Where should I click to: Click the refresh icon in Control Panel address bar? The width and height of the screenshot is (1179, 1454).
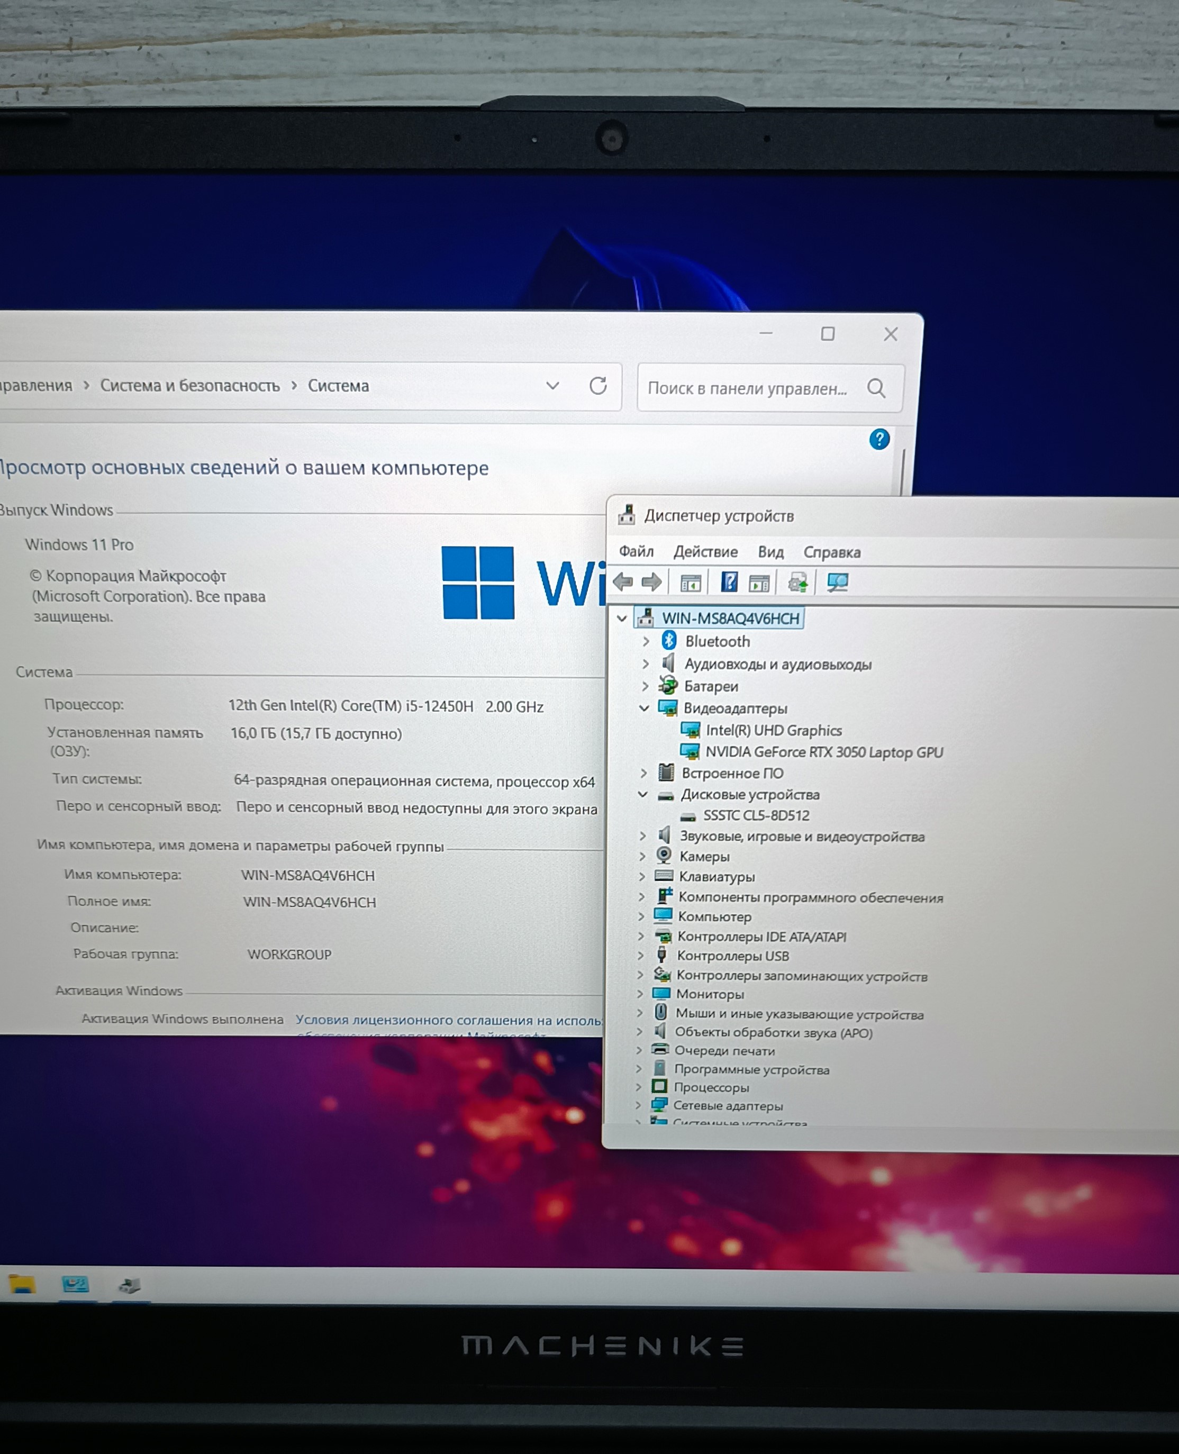click(x=598, y=386)
